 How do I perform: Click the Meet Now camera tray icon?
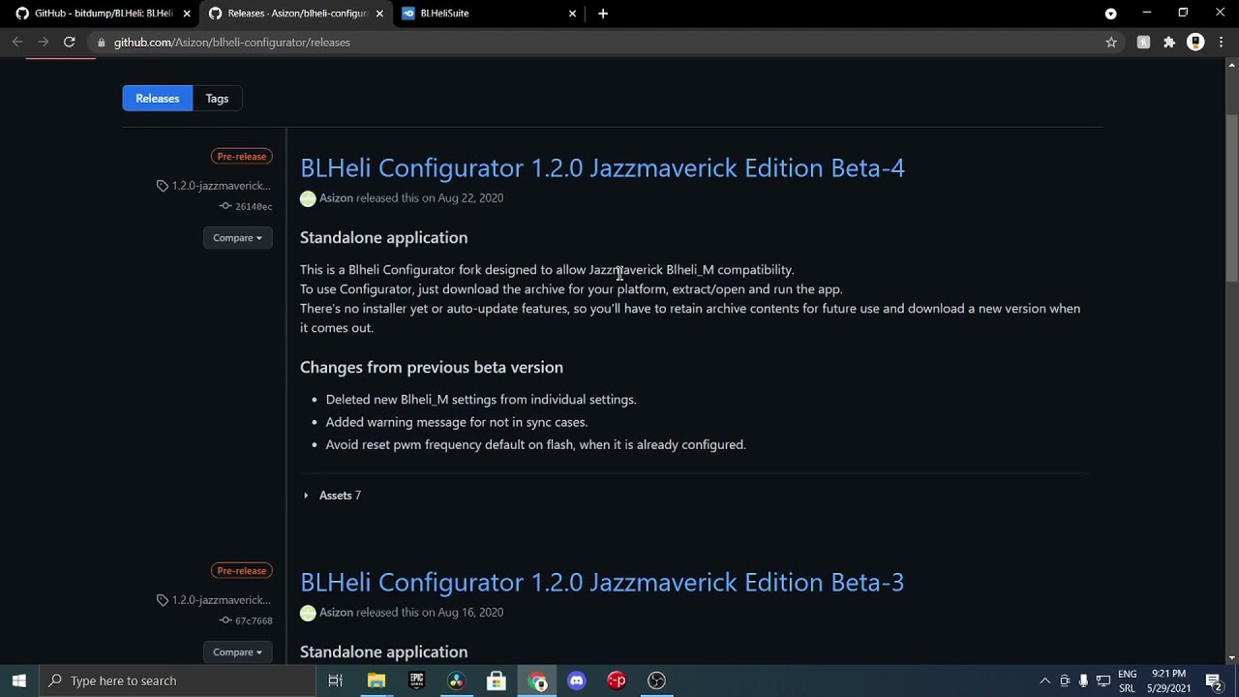point(1065,681)
